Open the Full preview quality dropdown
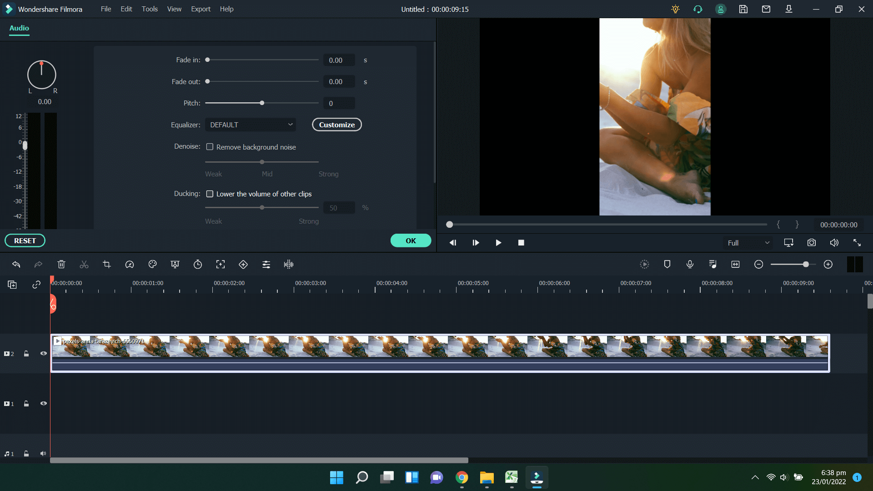 [x=748, y=243]
